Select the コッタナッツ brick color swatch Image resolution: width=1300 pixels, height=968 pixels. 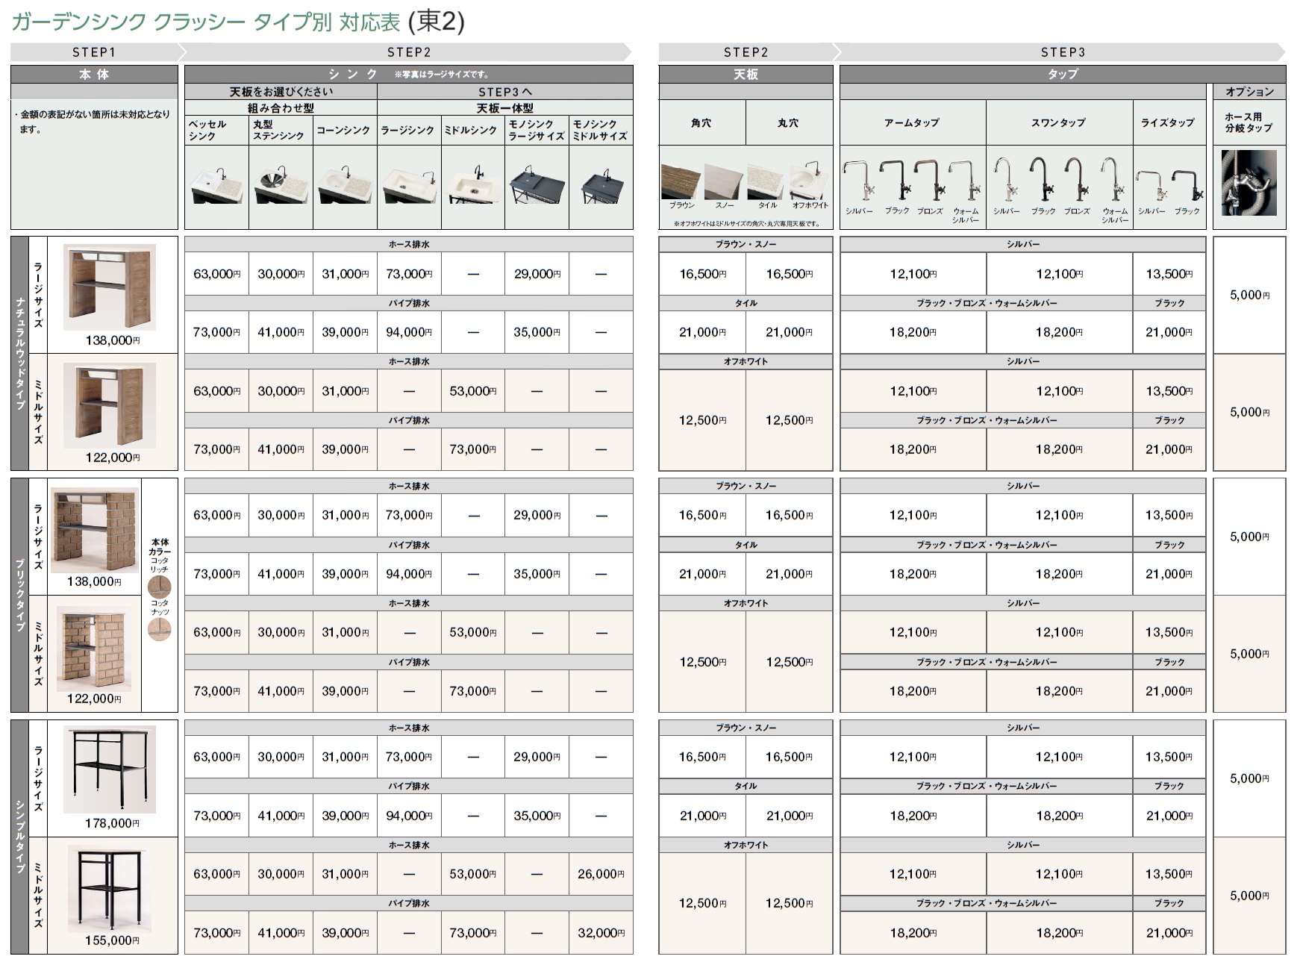(160, 628)
